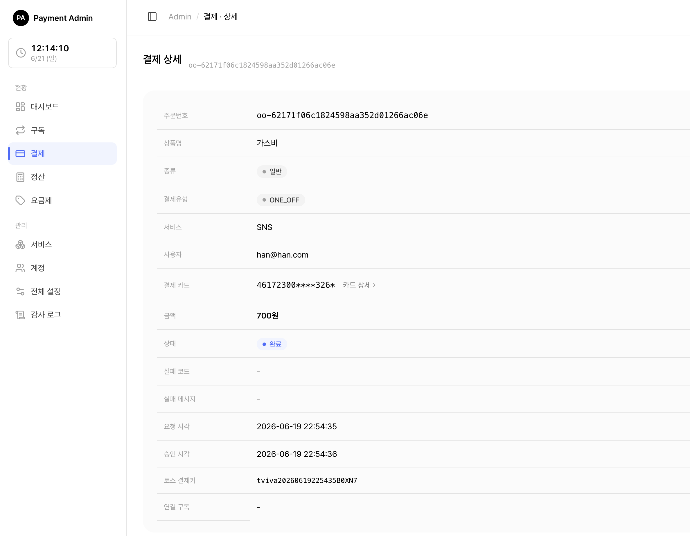
Task: Click Payment Admin title
Action: tap(63, 18)
